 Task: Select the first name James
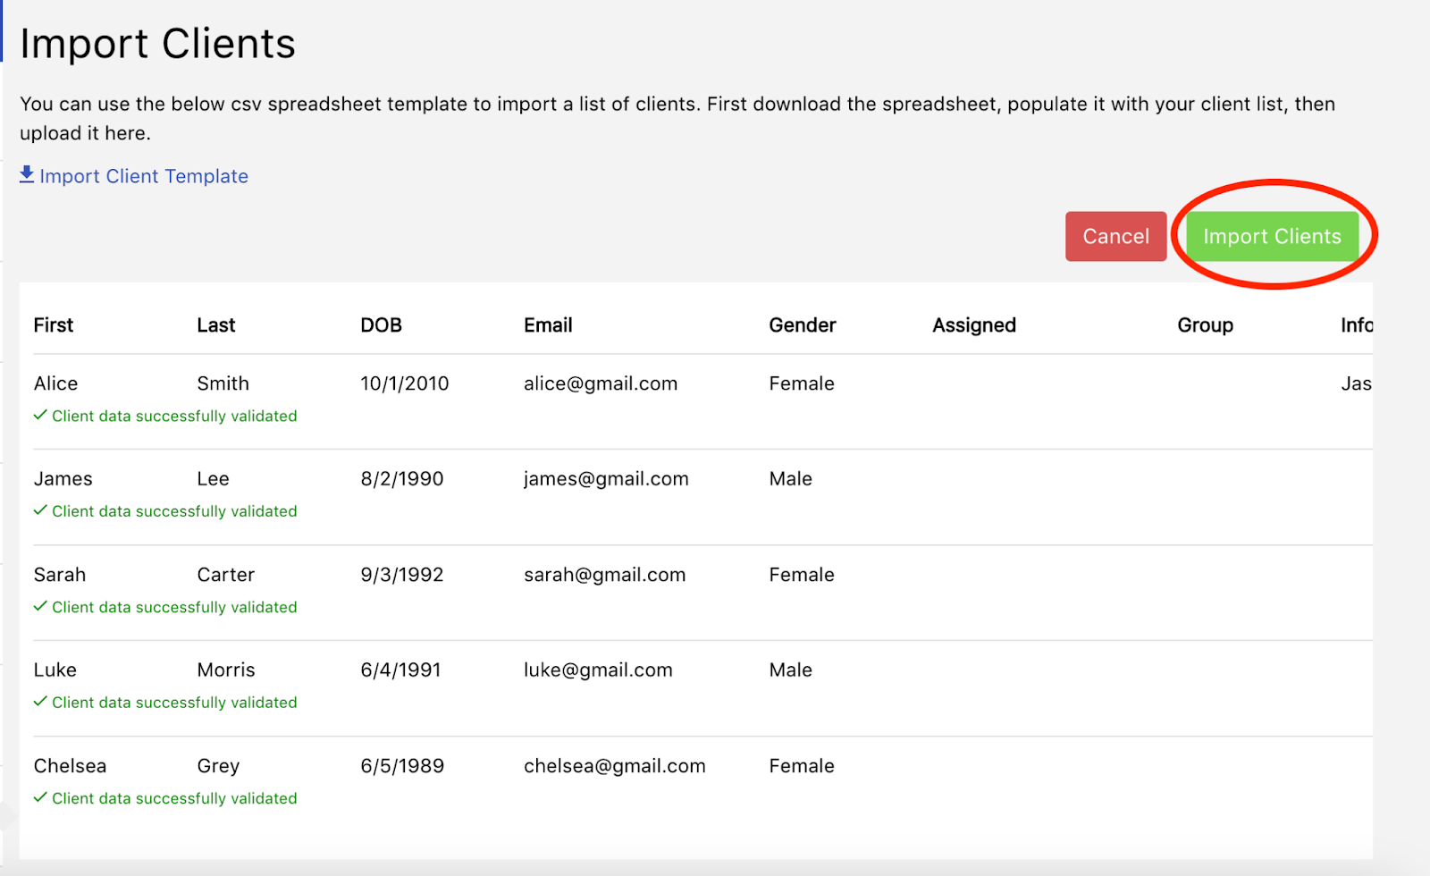coord(63,479)
